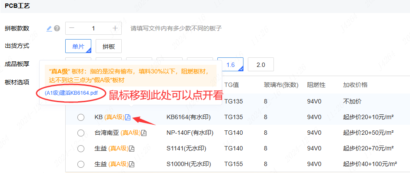Click the 不加价 price cell
410x173 pixels.
tap(352, 101)
